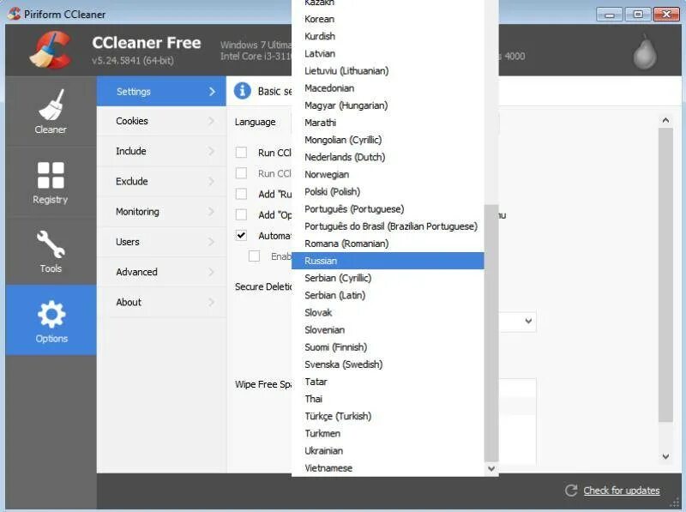
Task: Pick Norwegian from the list
Action: pos(388,175)
